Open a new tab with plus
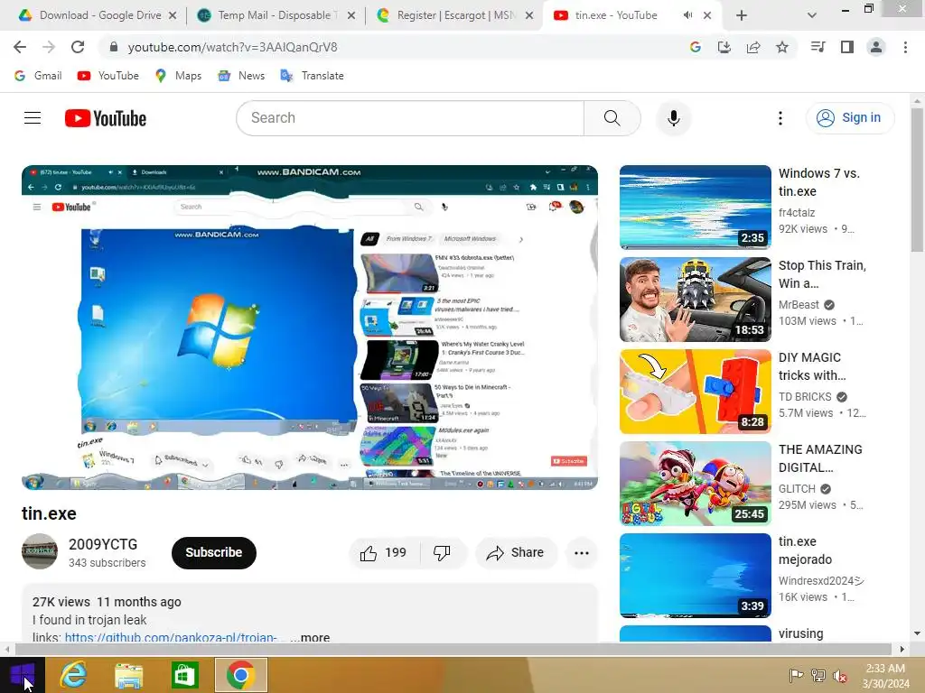The height and width of the screenshot is (693, 925). pyautogui.click(x=742, y=15)
